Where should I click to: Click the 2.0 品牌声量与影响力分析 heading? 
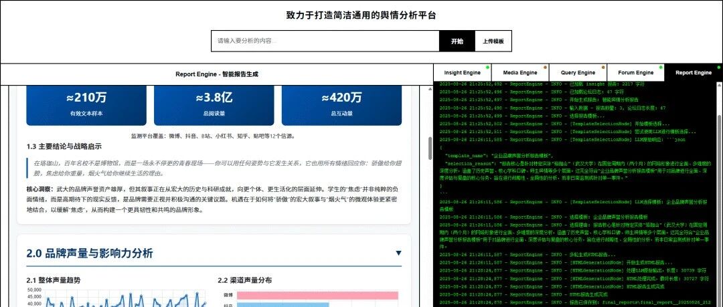coord(90,253)
